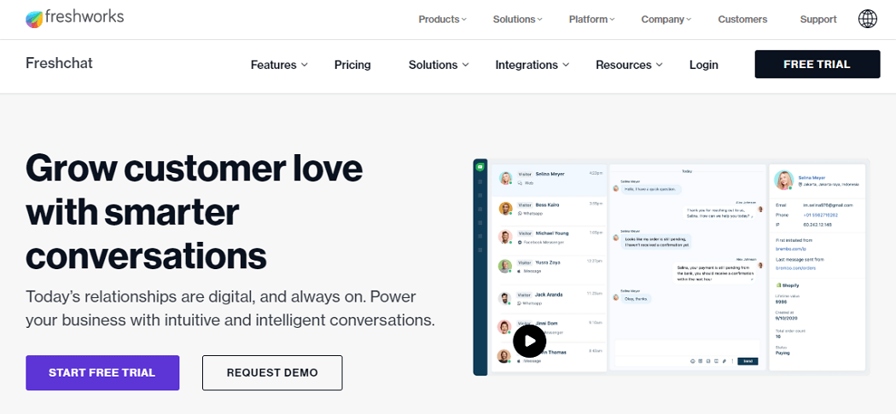Open the Support page
This screenshot has height=414, width=896.
pos(818,20)
